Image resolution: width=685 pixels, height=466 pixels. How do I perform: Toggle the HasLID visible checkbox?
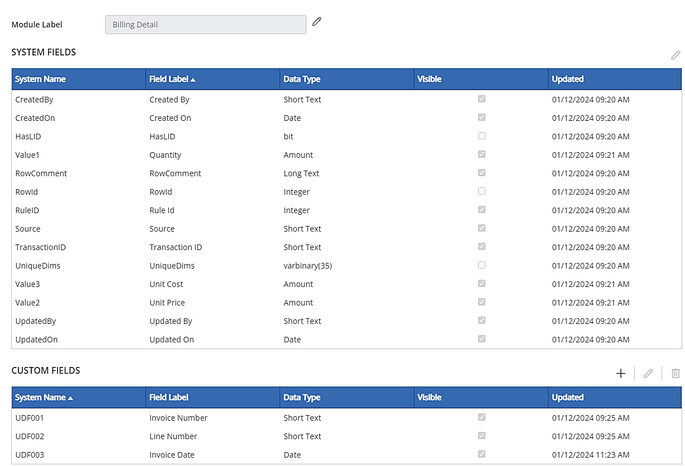coord(481,136)
